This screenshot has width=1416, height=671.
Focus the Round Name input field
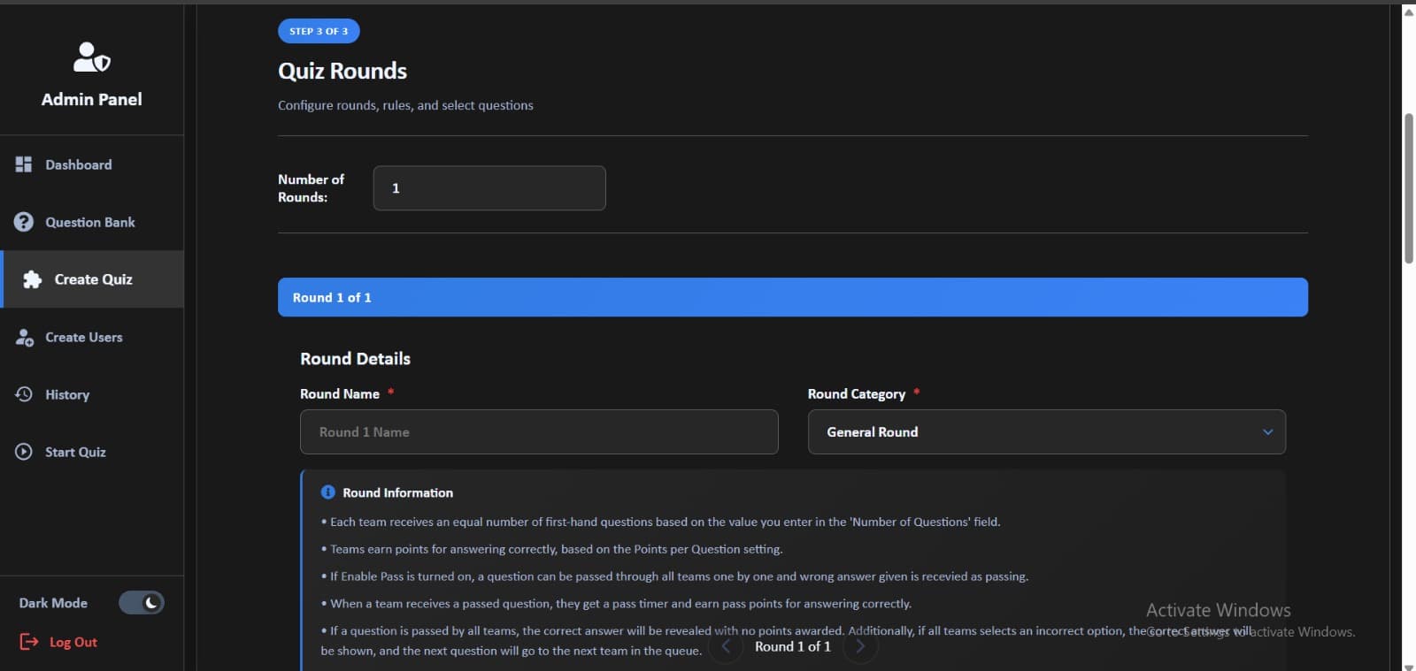pos(538,432)
